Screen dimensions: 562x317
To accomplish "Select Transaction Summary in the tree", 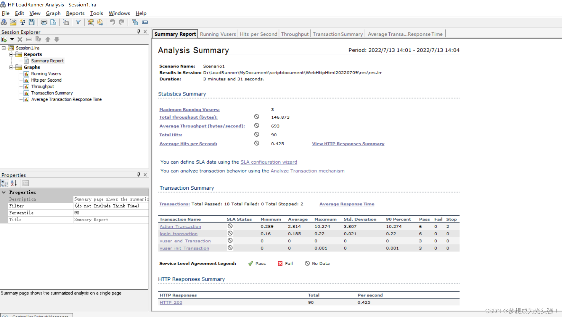I will [52, 93].
